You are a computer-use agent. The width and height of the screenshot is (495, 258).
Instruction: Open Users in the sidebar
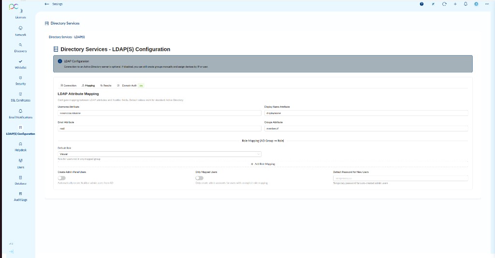20,164
